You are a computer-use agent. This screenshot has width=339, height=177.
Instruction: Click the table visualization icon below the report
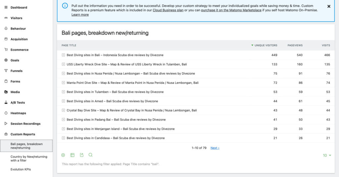pos(73,155)
